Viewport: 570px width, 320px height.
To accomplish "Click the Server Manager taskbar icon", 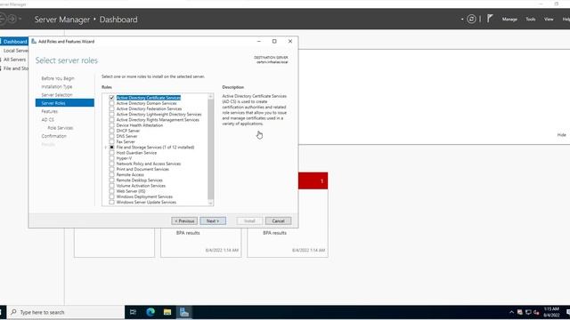I will [x=184, y=312].
